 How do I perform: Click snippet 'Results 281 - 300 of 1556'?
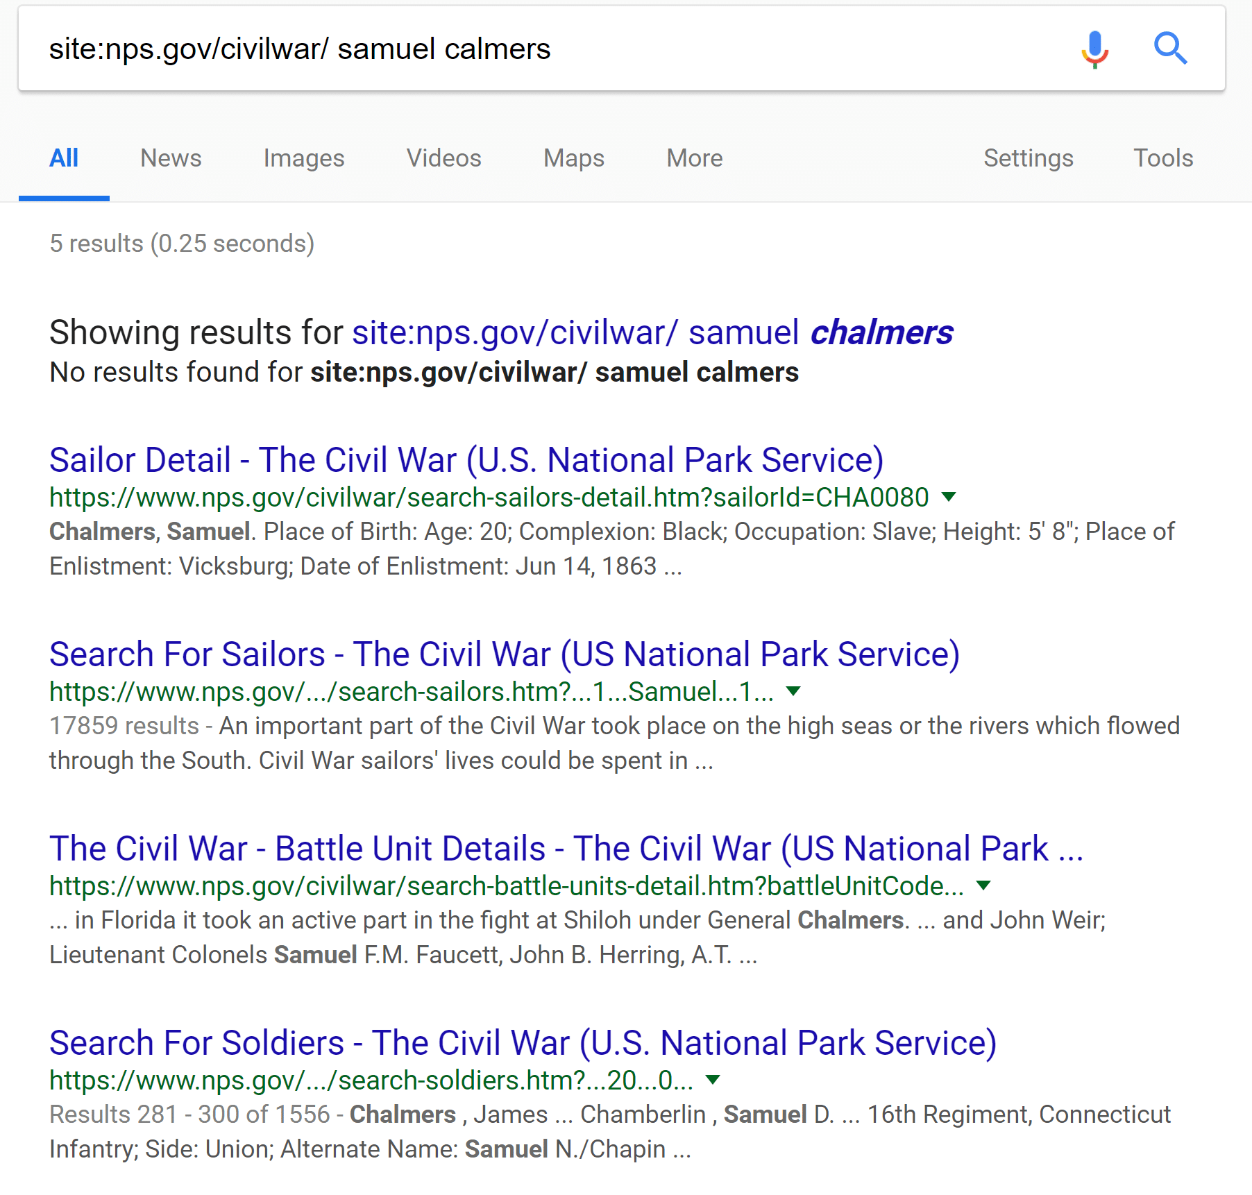tap(610, 1132)
